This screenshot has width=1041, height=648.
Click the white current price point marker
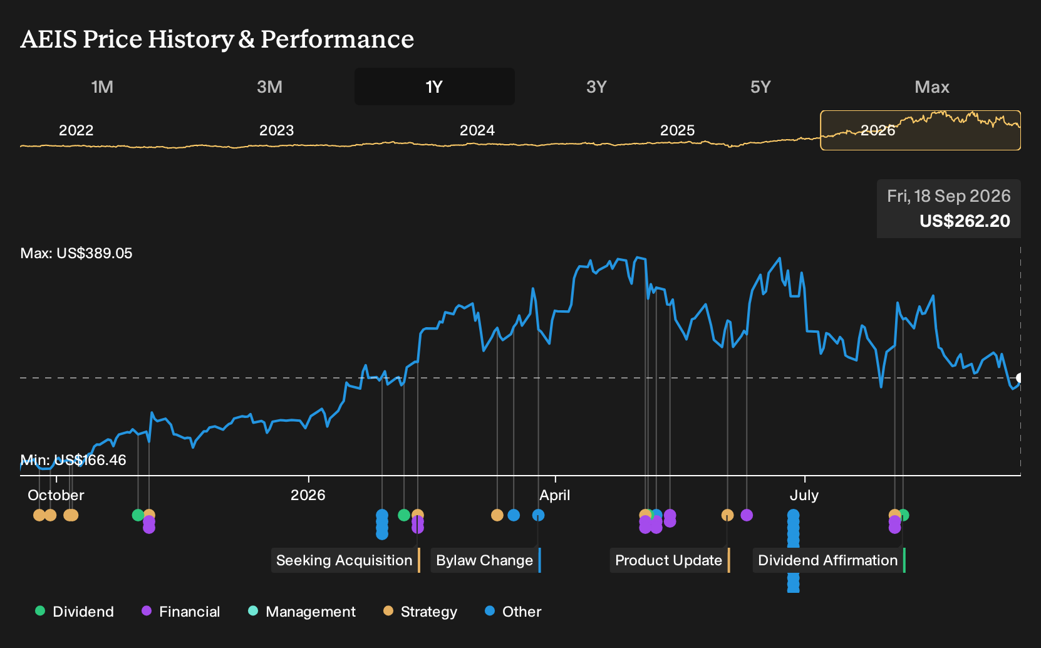1020,378
